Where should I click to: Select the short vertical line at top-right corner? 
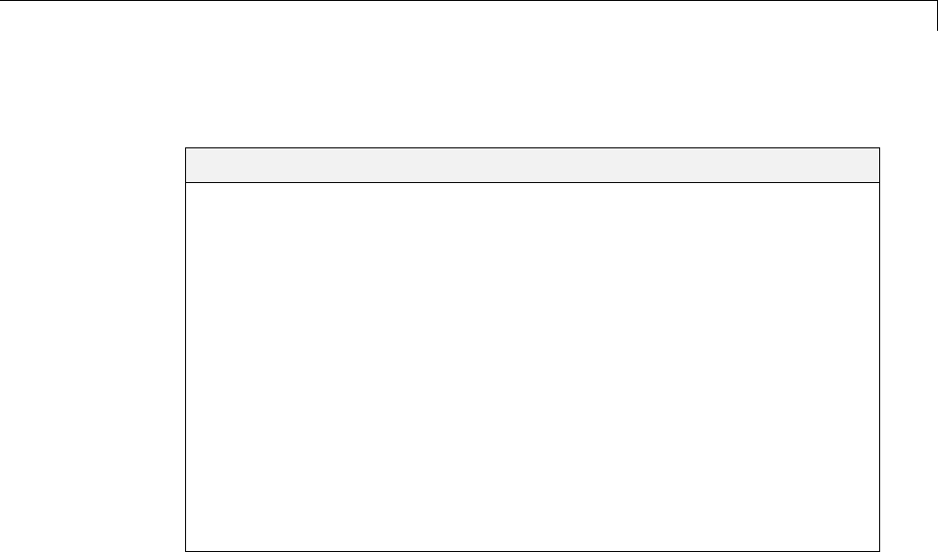[937, 15]
